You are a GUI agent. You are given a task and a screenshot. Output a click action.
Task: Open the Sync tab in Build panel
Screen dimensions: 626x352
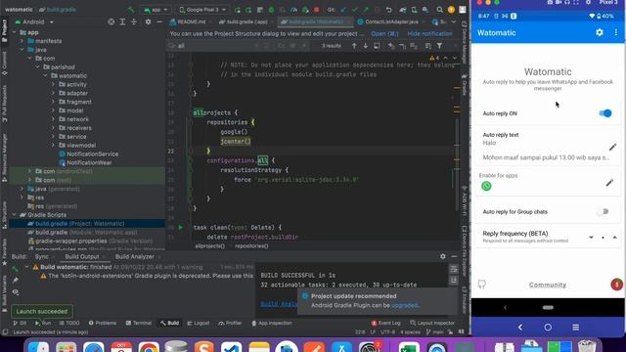[41, 256]
